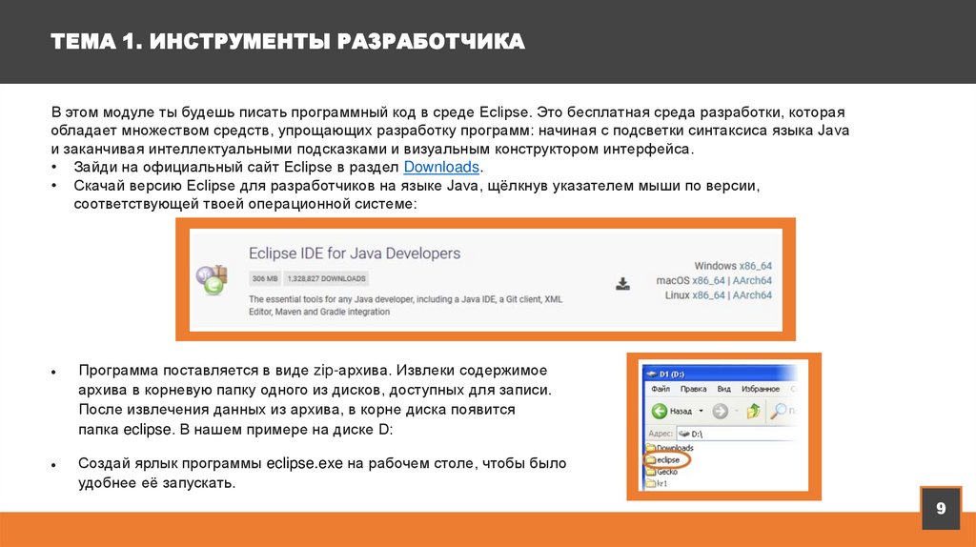Select the eclipse folder in drive D
Image resolution: width=976 pixels, height=547 pixels.
click(663, 460)
